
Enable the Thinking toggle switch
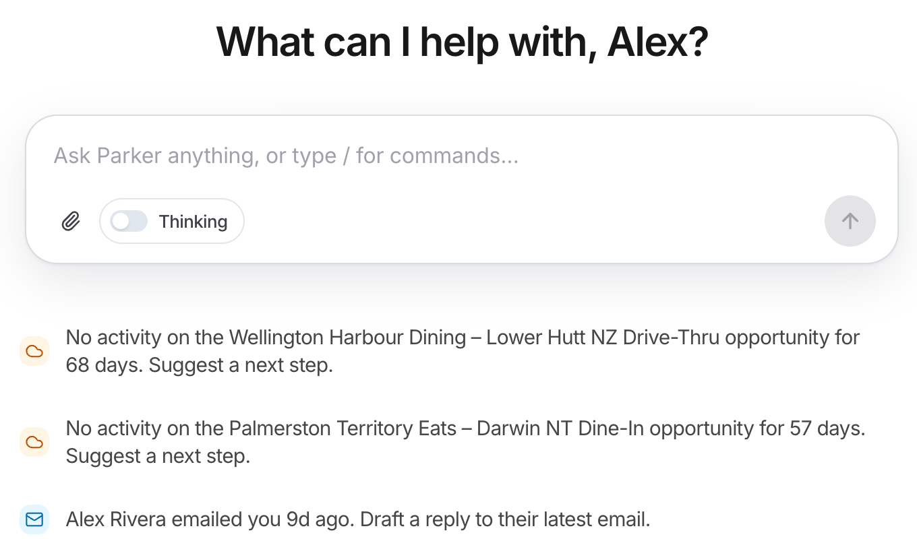(129, 221)
